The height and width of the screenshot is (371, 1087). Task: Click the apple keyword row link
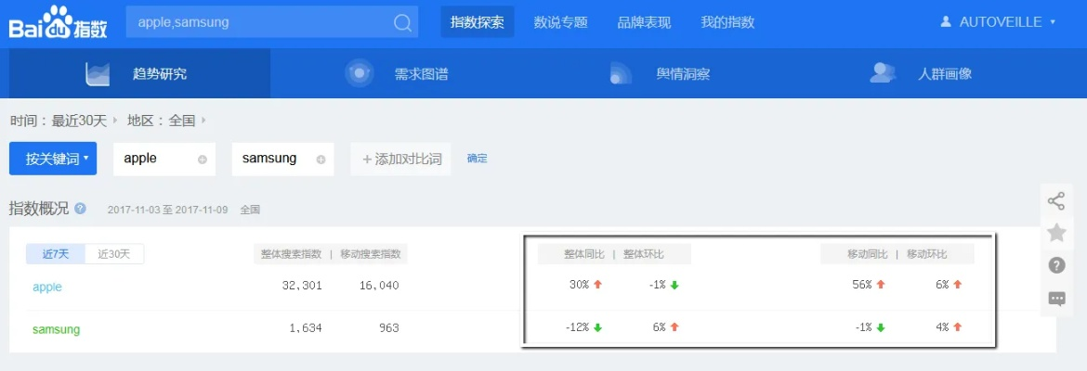[47, 287]
